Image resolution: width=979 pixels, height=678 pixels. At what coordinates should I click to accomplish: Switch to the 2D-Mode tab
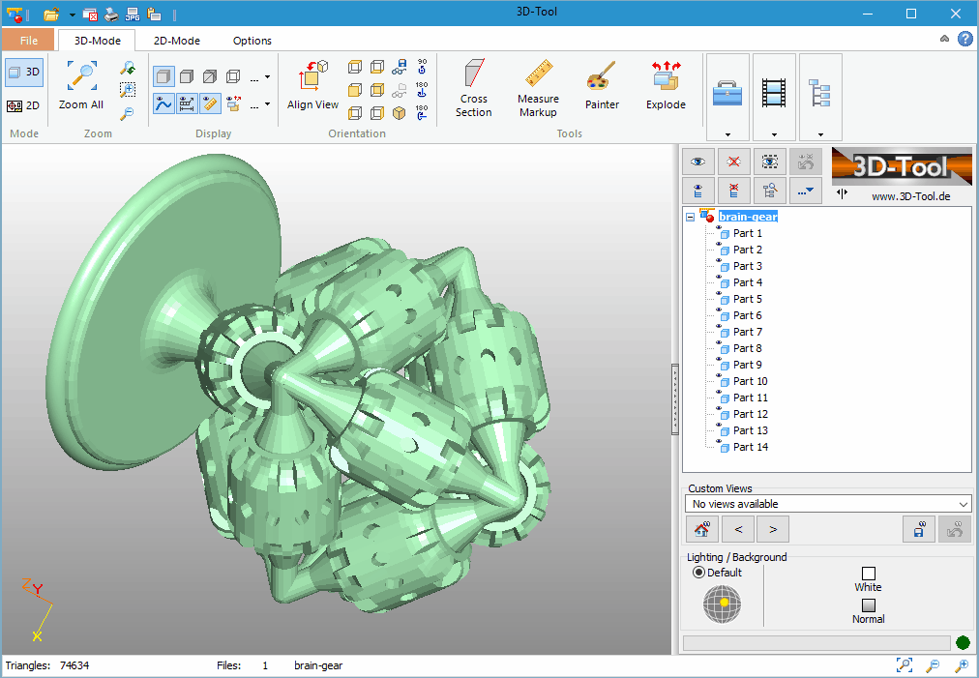tap(177, 41)
